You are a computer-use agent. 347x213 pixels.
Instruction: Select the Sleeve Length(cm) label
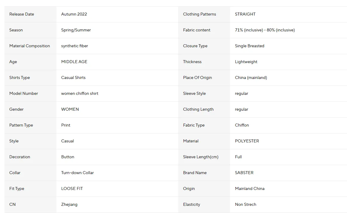(201, 157)
